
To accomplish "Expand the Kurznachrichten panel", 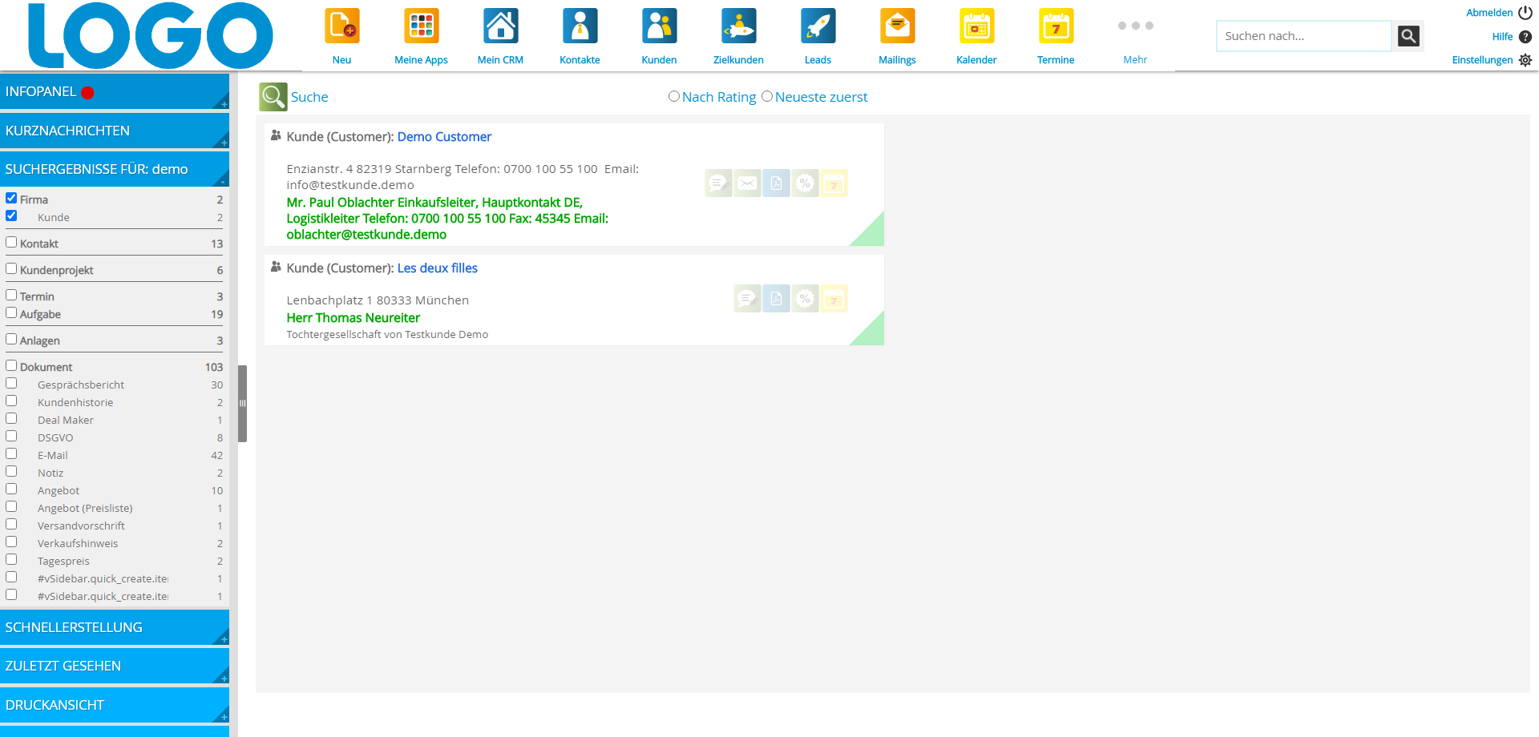I will click(x=114, y=131).
